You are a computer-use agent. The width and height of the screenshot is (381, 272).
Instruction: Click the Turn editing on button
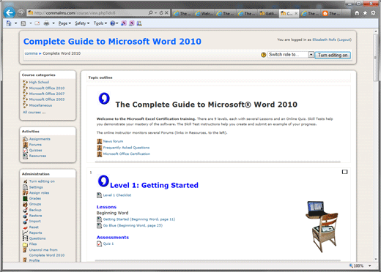tap(333, 55)
